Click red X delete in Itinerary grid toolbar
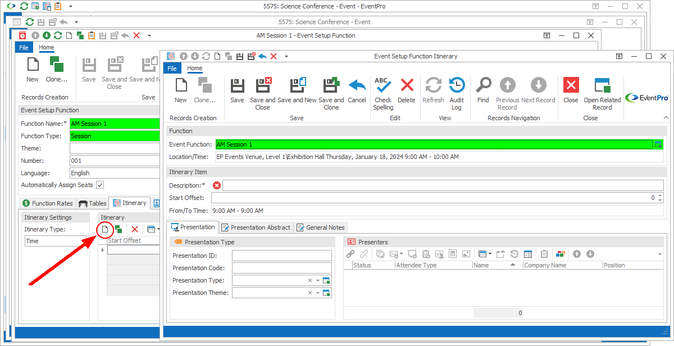Screen dimensions: 674x346 (135, 229)
